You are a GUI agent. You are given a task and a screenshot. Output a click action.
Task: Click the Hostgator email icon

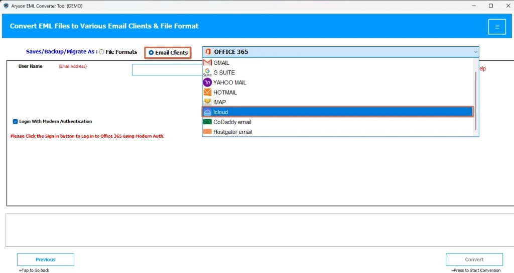click(207, 132)
